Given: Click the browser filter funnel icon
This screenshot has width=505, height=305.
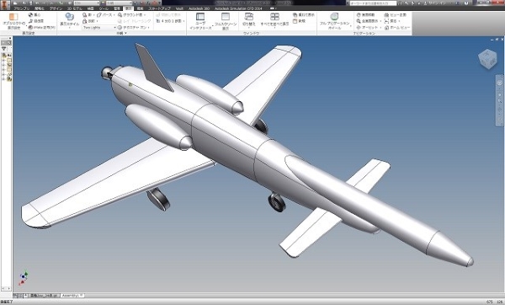Looking at the screenshot, I should click(x=4, y=49).
